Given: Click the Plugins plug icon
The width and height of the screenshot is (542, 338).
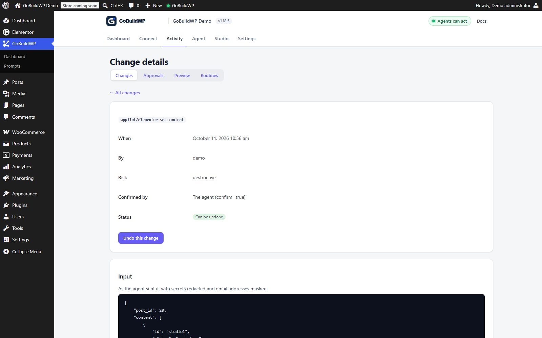Looking at the screenshot, I should coord(6,205).
